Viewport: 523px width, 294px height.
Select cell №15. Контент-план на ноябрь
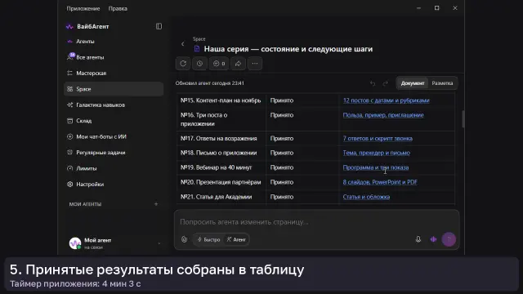221,100
